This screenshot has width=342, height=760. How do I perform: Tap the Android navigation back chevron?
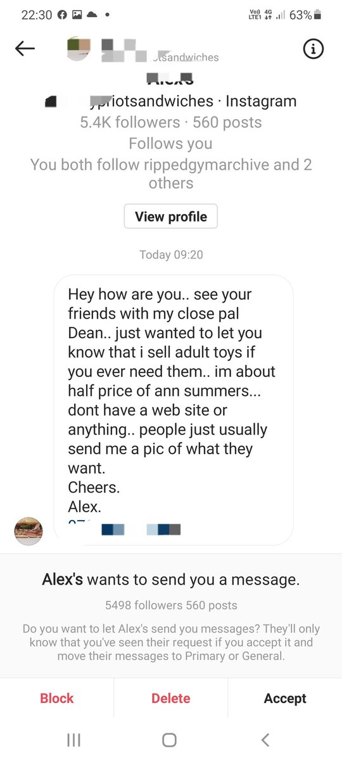coord(265,739)
